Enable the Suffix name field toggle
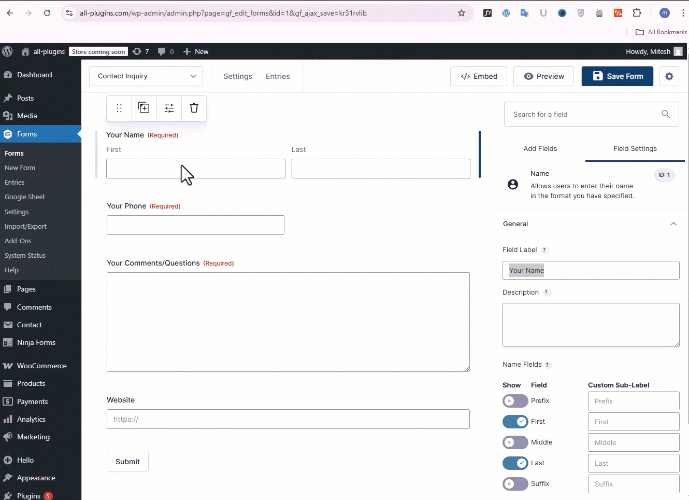 tap(514, 484)
